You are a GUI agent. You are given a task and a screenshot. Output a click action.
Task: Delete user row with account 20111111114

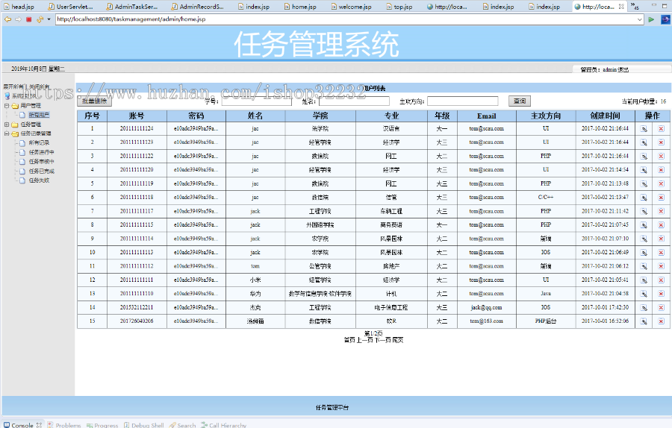[x=661, y=239]
